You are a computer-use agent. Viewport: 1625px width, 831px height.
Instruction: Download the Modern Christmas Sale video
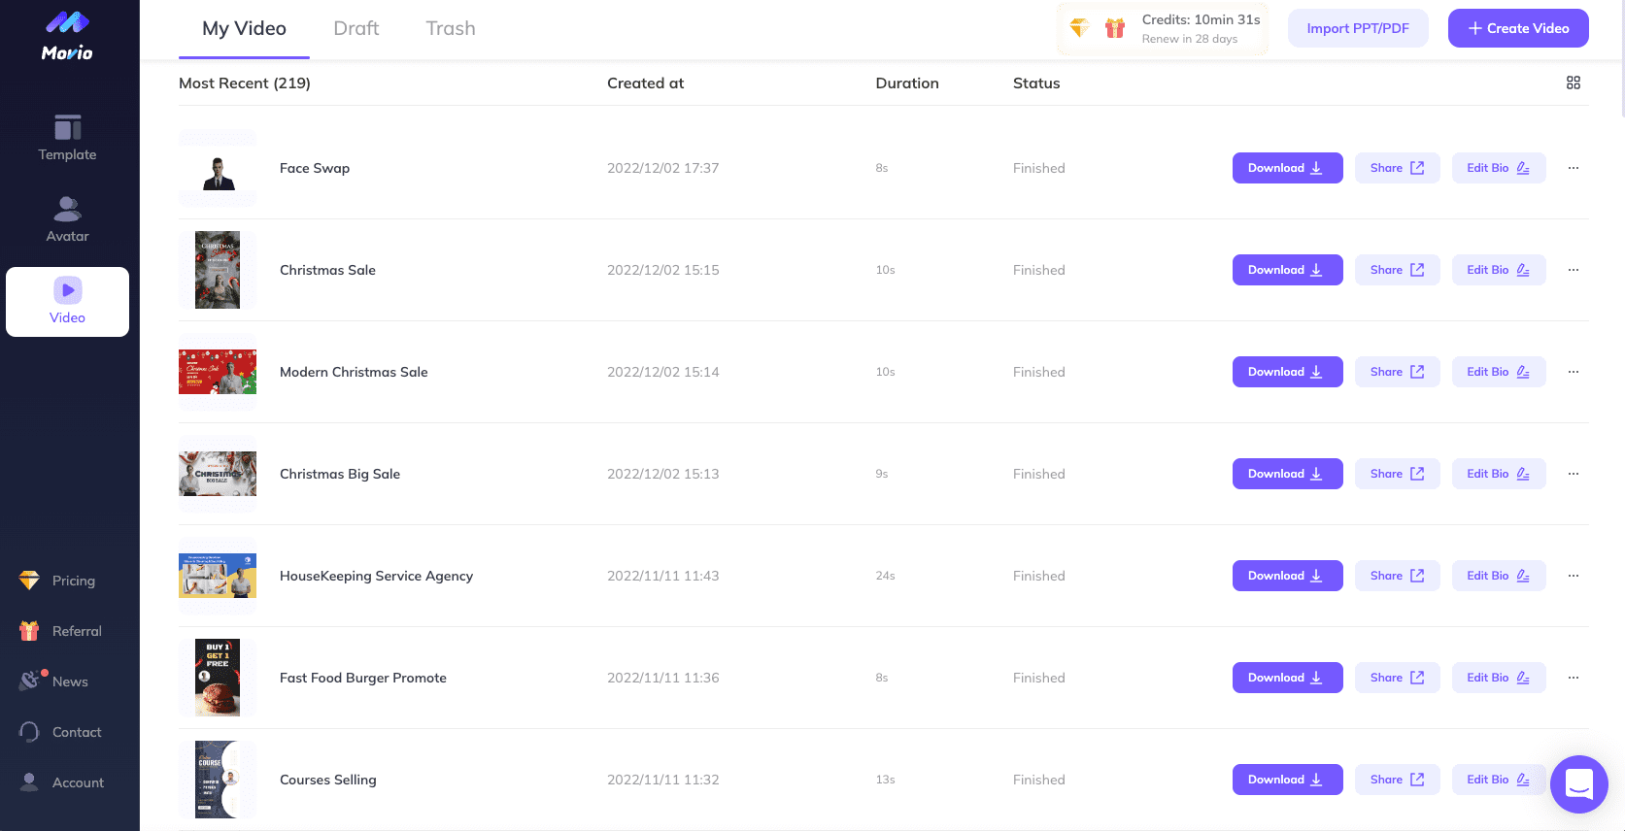1287,372
